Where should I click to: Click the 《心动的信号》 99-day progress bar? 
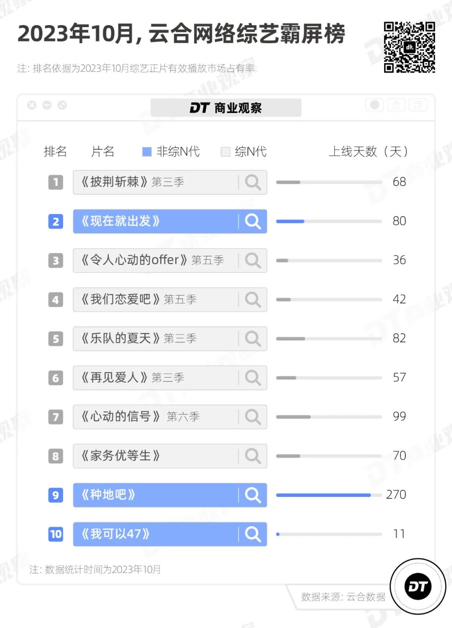(329, 417)
